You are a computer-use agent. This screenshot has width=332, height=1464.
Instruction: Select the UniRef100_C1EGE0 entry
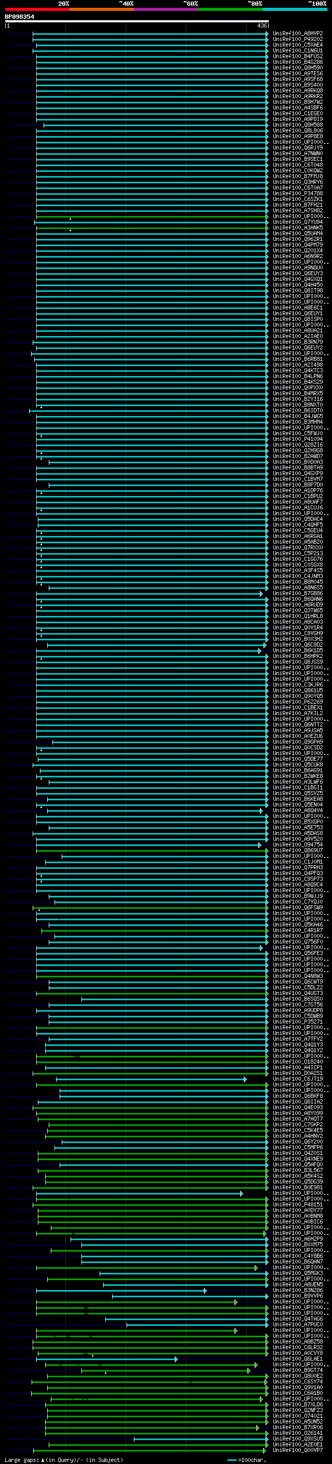point(297,114)
